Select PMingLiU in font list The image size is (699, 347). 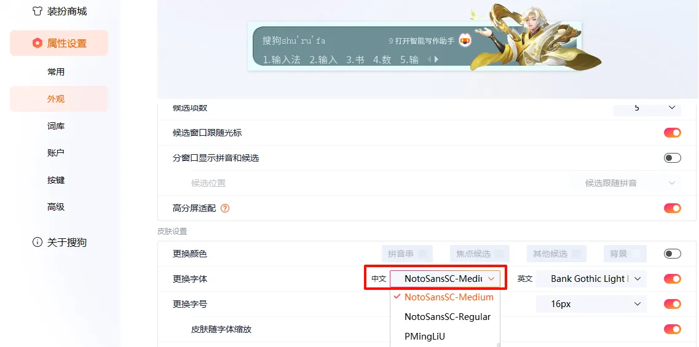coord(445,337)
